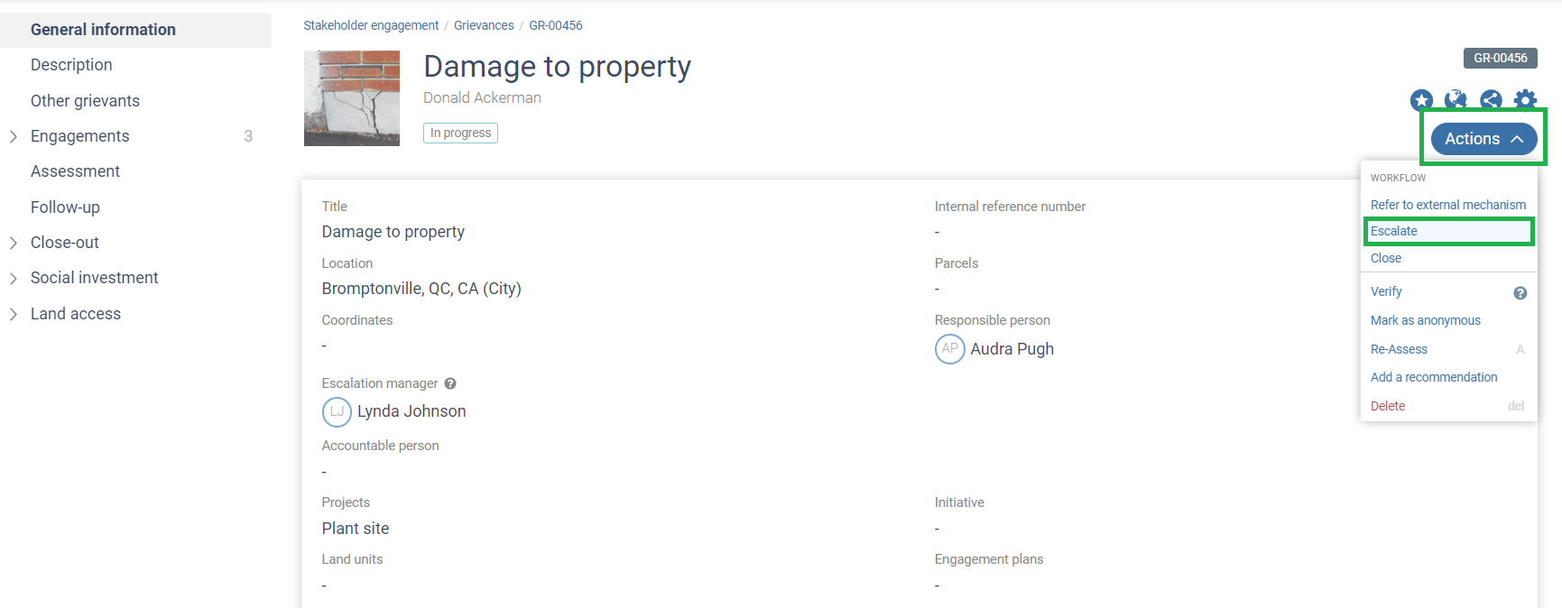Expand the Social investment section

pos(14,278)
